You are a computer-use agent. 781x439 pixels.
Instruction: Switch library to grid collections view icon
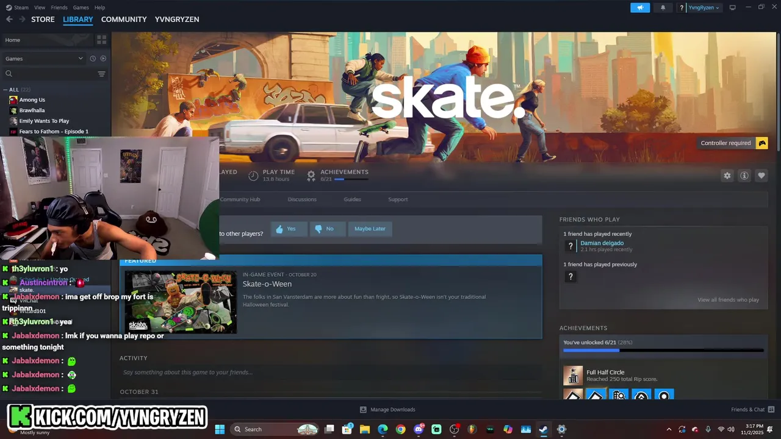(x=101, y=40)
